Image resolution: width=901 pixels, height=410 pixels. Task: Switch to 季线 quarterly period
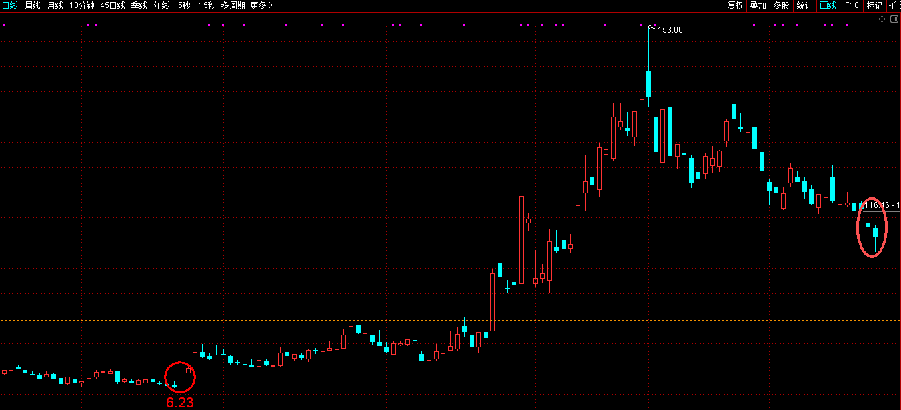pyautogui.click(x=139, y=5)
